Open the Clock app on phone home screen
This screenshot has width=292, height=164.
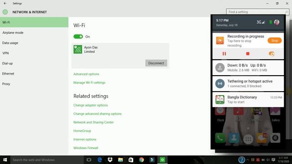click(x=220, y=111)
